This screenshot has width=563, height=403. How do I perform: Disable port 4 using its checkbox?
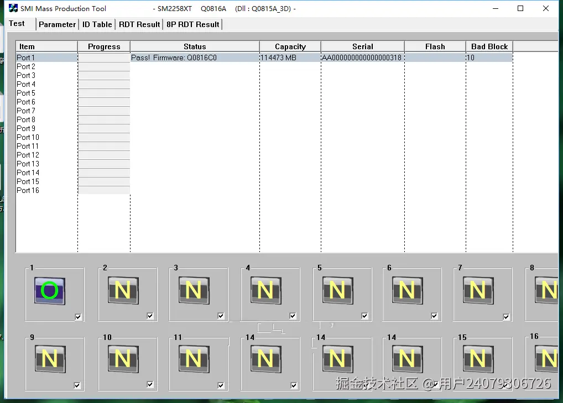[x=293, y=316]
